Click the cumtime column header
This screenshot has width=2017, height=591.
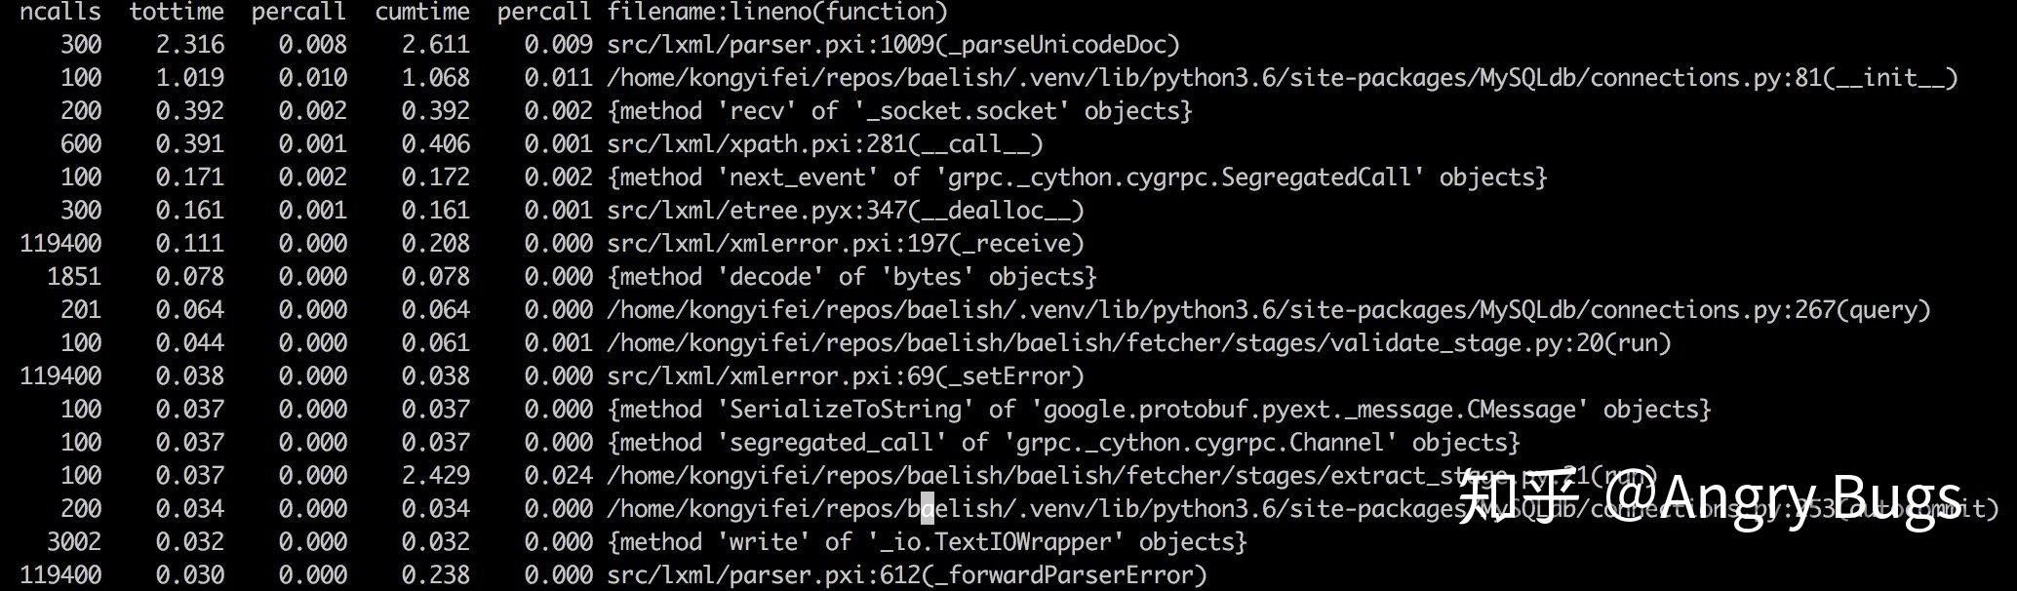[422, 12]
